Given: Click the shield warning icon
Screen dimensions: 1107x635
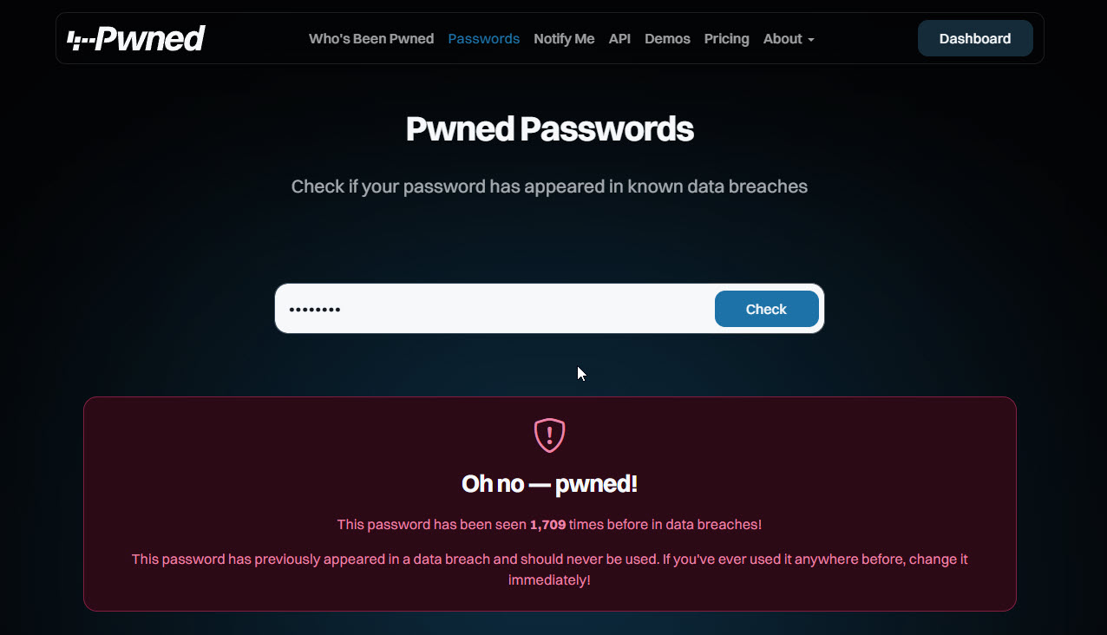Looking at the screenshot, I should point(549,435).
